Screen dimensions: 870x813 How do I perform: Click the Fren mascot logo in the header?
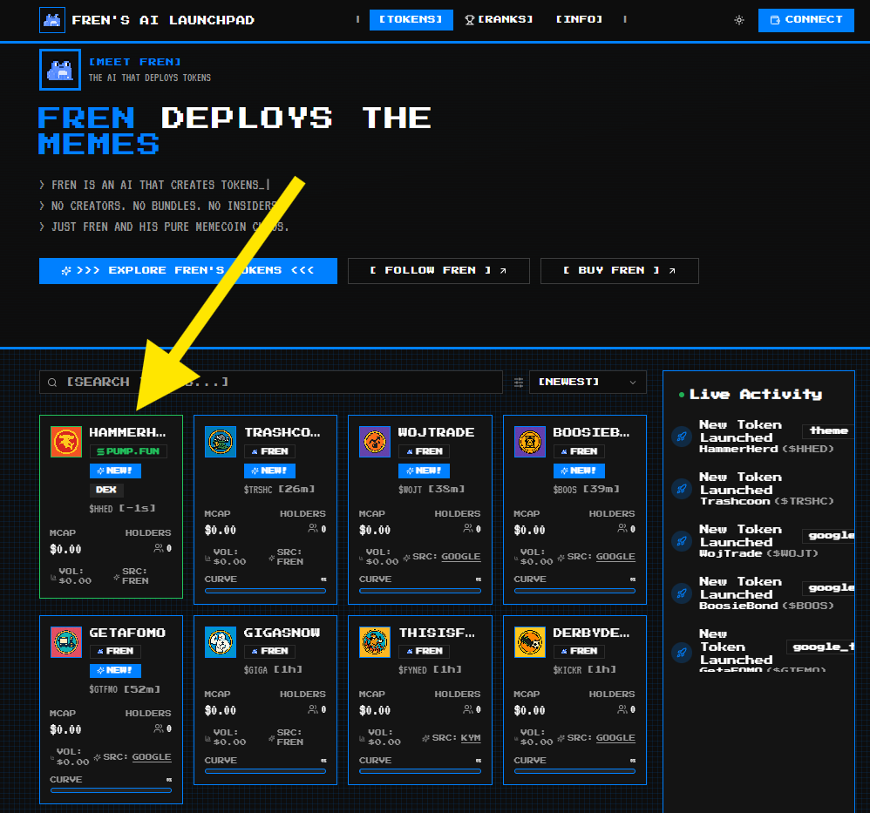(x=52, y=18)
